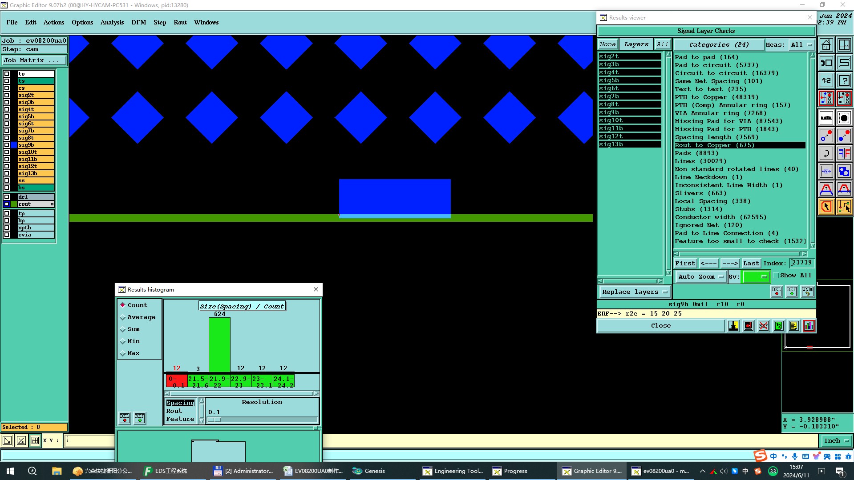Click the dimension resize arrows icon

tap(826, 171)
